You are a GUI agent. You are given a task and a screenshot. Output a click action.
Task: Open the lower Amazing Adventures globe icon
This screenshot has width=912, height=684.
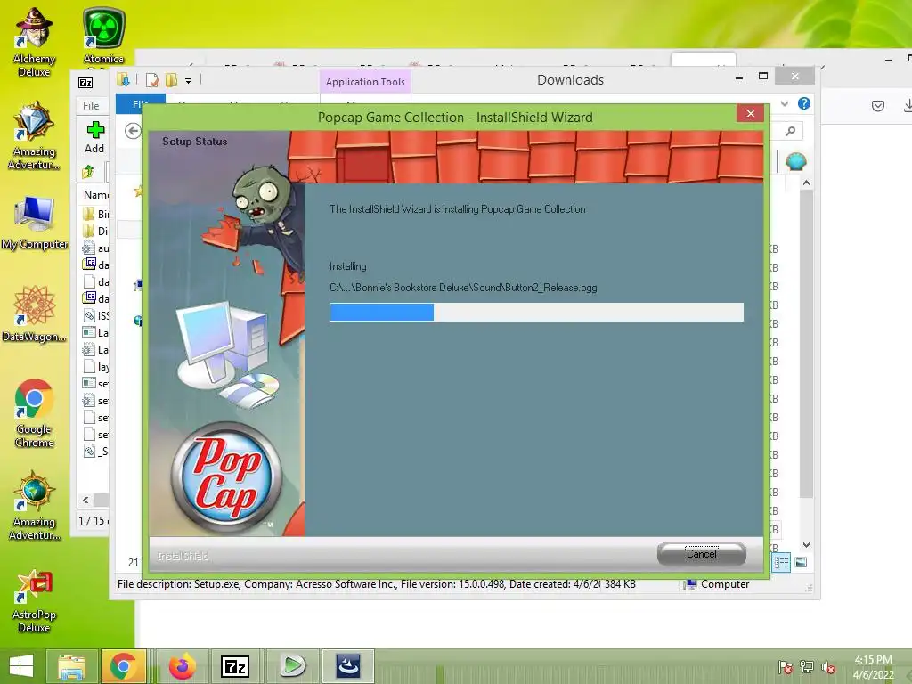point(34,506)
